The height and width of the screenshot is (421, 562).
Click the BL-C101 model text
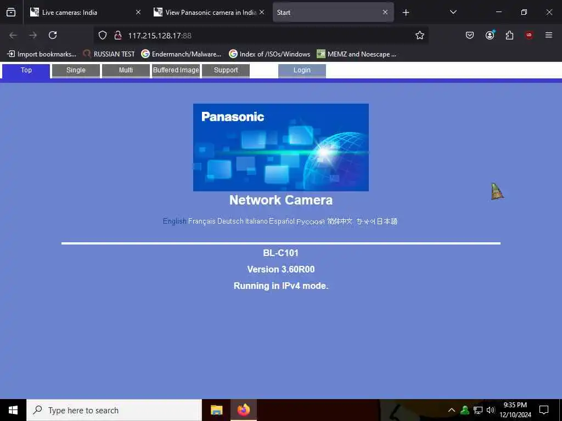280,253
